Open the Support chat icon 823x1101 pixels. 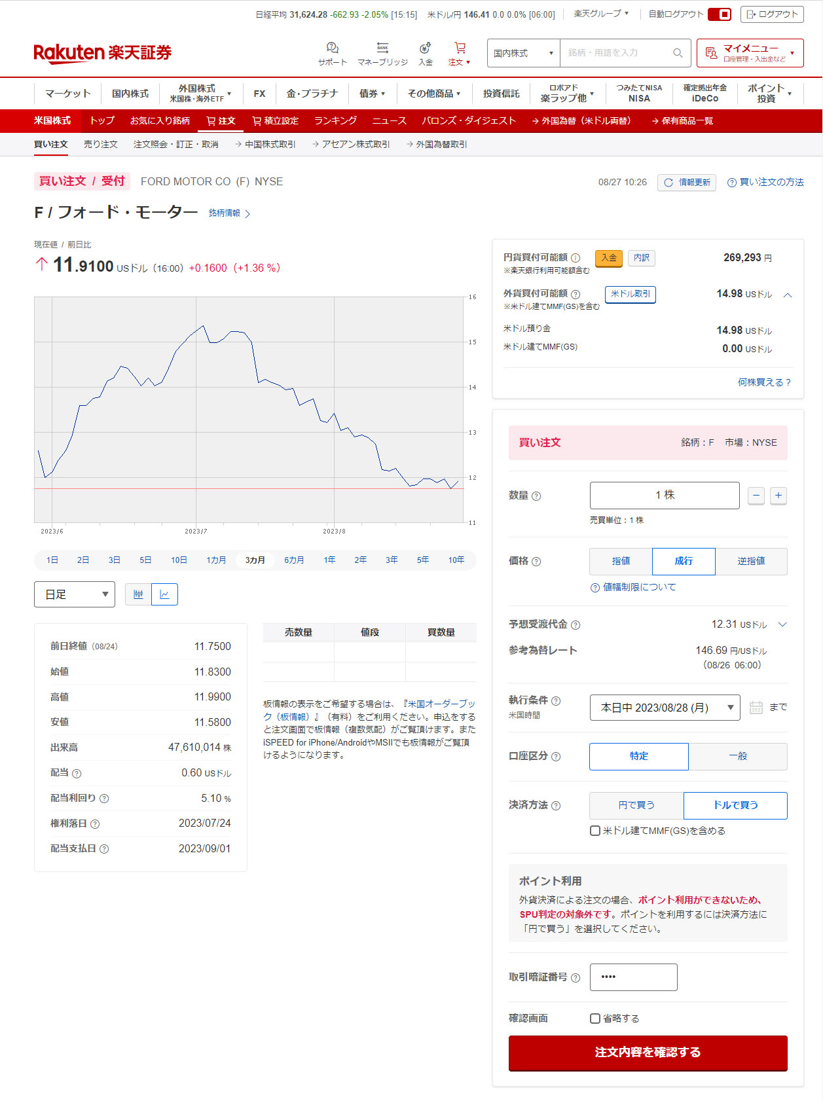pyautogui.click(x=332, y=48)
